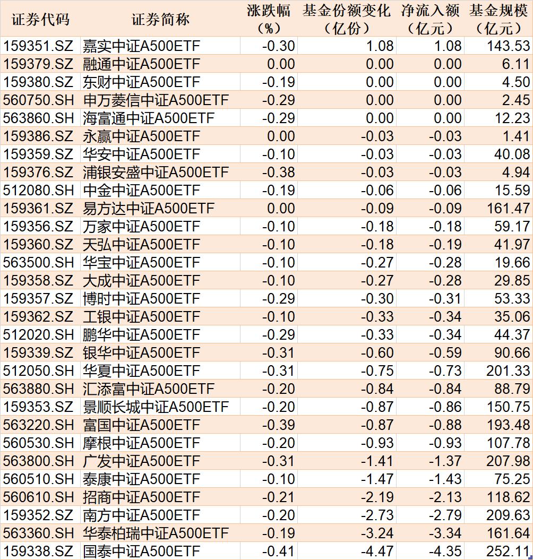Viewport: 533px width, 560px height.
Task: Select the 涨跌幅（%）header cell
Action: pyautogui.click(x=269, y=19)
